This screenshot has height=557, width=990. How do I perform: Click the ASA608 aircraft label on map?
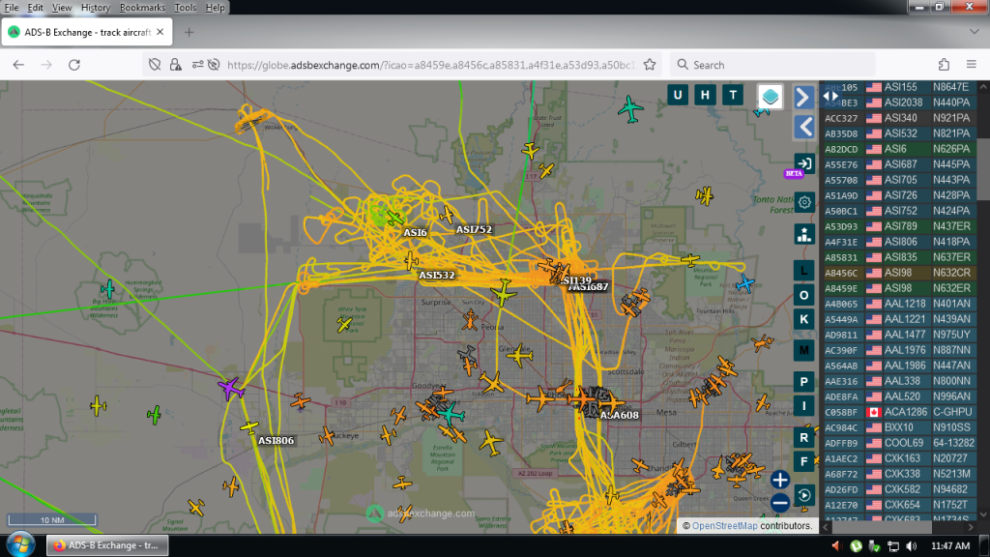click(620, 415)
